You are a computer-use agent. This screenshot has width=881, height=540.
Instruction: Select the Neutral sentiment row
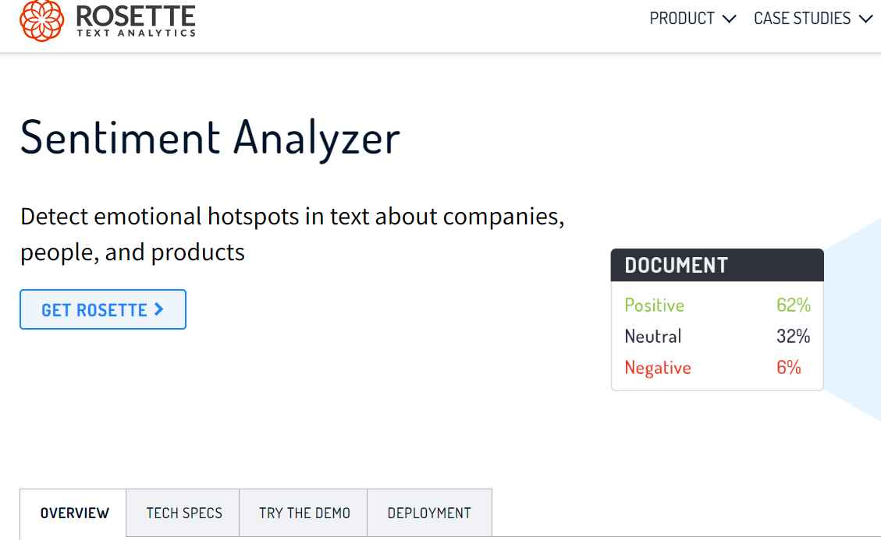click(x=717, y=337)
